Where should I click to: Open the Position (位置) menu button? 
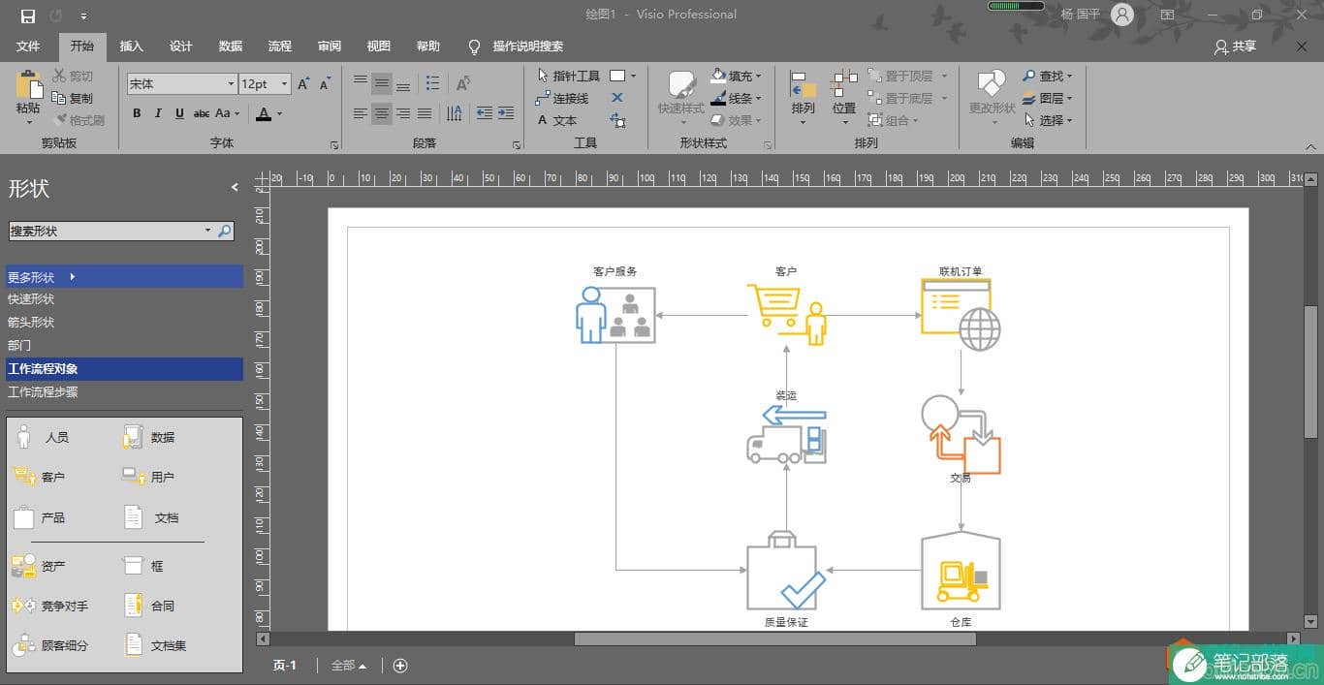tap(844, 96)
